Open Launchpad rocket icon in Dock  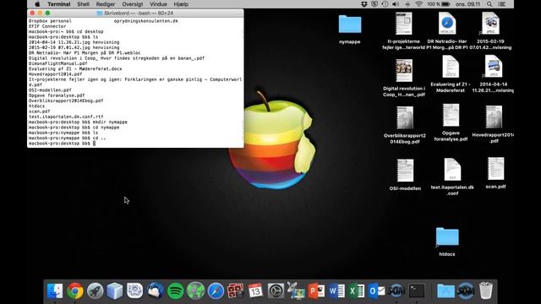pos(95,290)
